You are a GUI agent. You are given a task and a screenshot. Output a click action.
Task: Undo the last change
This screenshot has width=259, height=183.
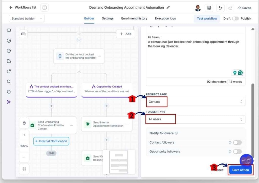point(220,8)
